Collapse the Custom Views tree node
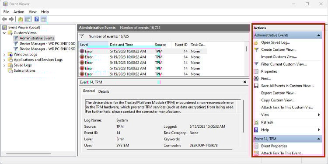 4,33
